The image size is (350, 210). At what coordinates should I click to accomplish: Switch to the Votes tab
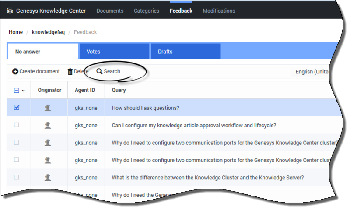coord(114,52)
